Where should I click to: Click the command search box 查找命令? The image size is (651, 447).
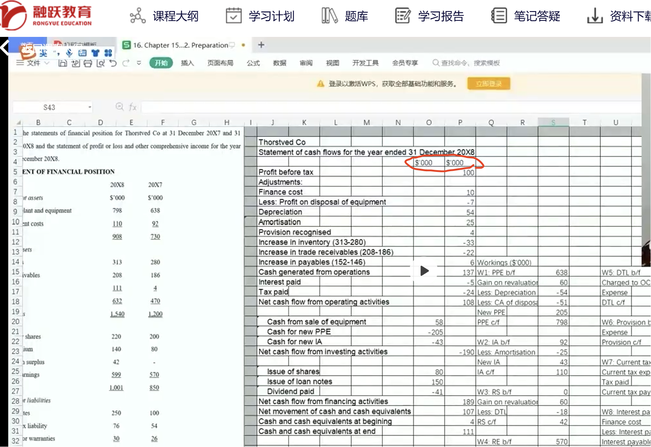point(466,63)
